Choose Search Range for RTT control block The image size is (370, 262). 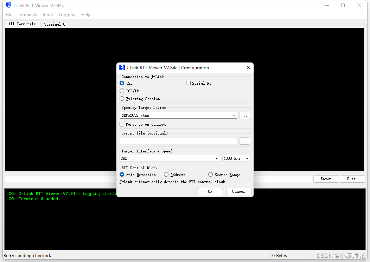[210, 175]
